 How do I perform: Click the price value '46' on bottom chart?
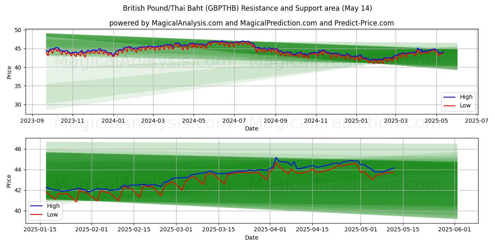point(19,149)
